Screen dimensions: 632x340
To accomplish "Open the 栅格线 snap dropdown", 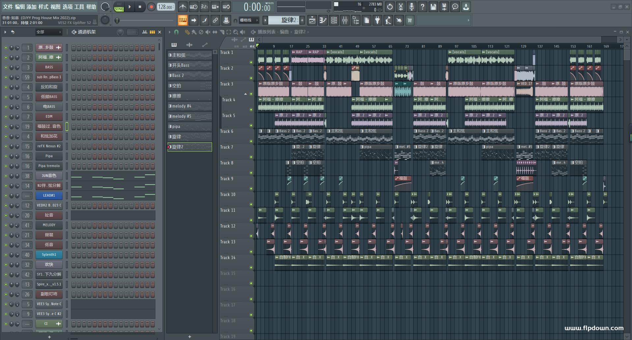I will pyautogui.click(x=249, y=20).
